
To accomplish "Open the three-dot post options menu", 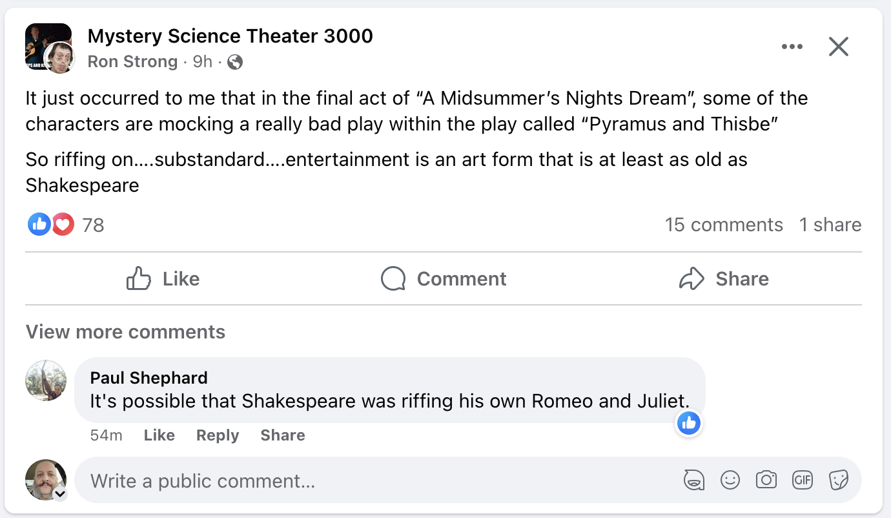I will 792,47.
